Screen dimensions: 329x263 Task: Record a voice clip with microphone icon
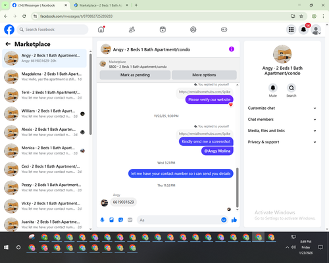[102, 220]
